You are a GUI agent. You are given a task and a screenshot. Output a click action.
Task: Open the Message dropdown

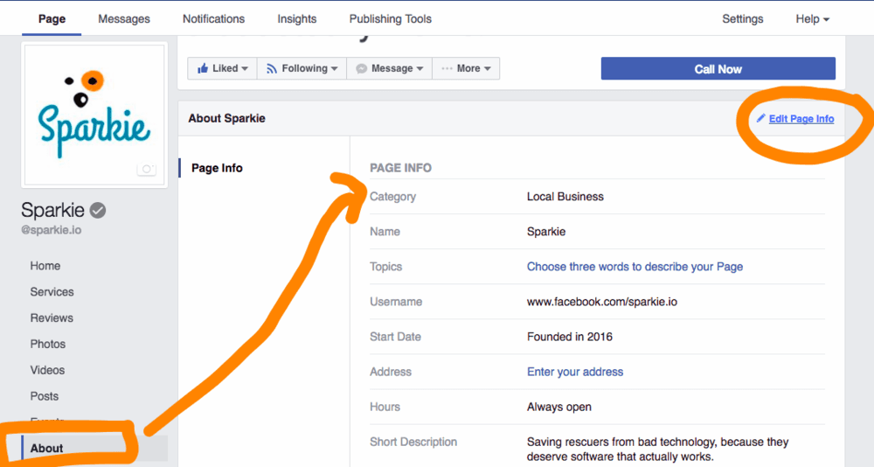coord(389,68)
